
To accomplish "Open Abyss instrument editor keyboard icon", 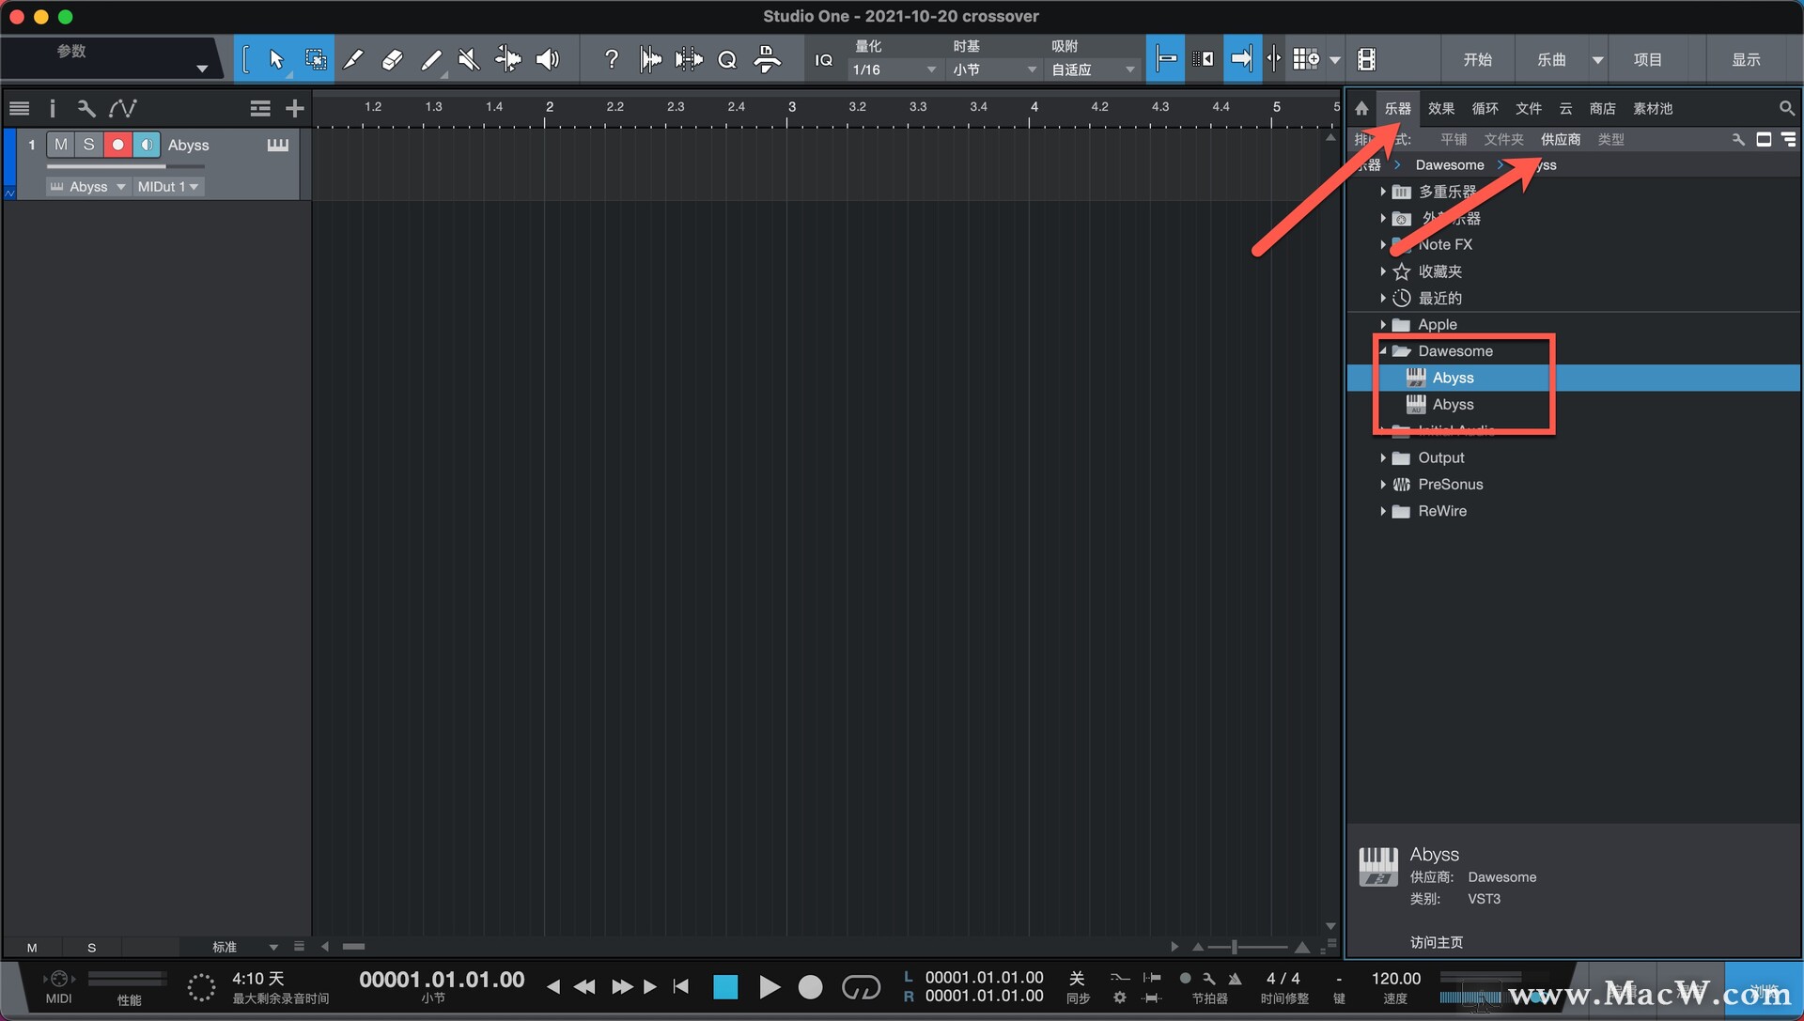I will coord(278,145).
